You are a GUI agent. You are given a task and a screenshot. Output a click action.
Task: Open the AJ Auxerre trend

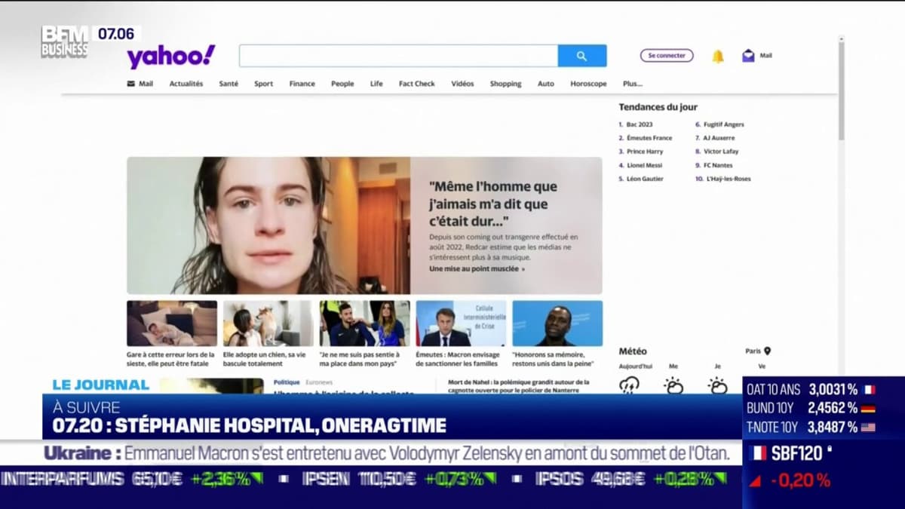point(719,138)
